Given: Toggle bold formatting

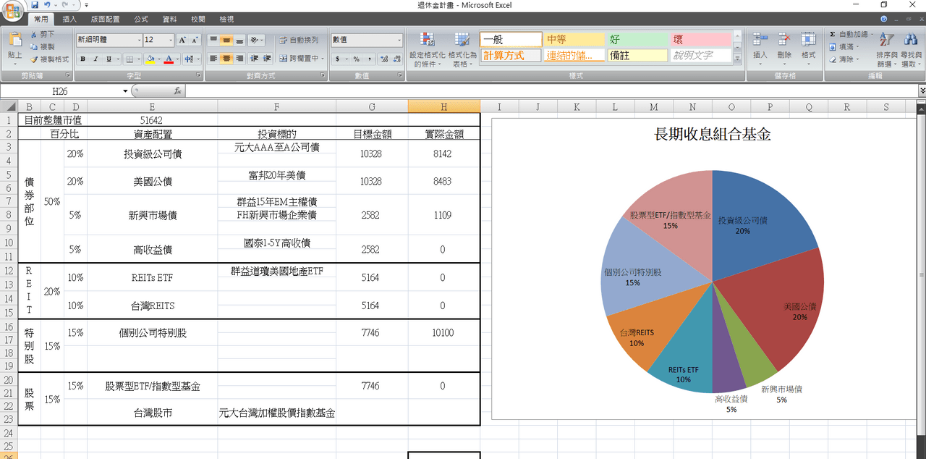Looking at the screenshot, I should [x=82, y=59].
